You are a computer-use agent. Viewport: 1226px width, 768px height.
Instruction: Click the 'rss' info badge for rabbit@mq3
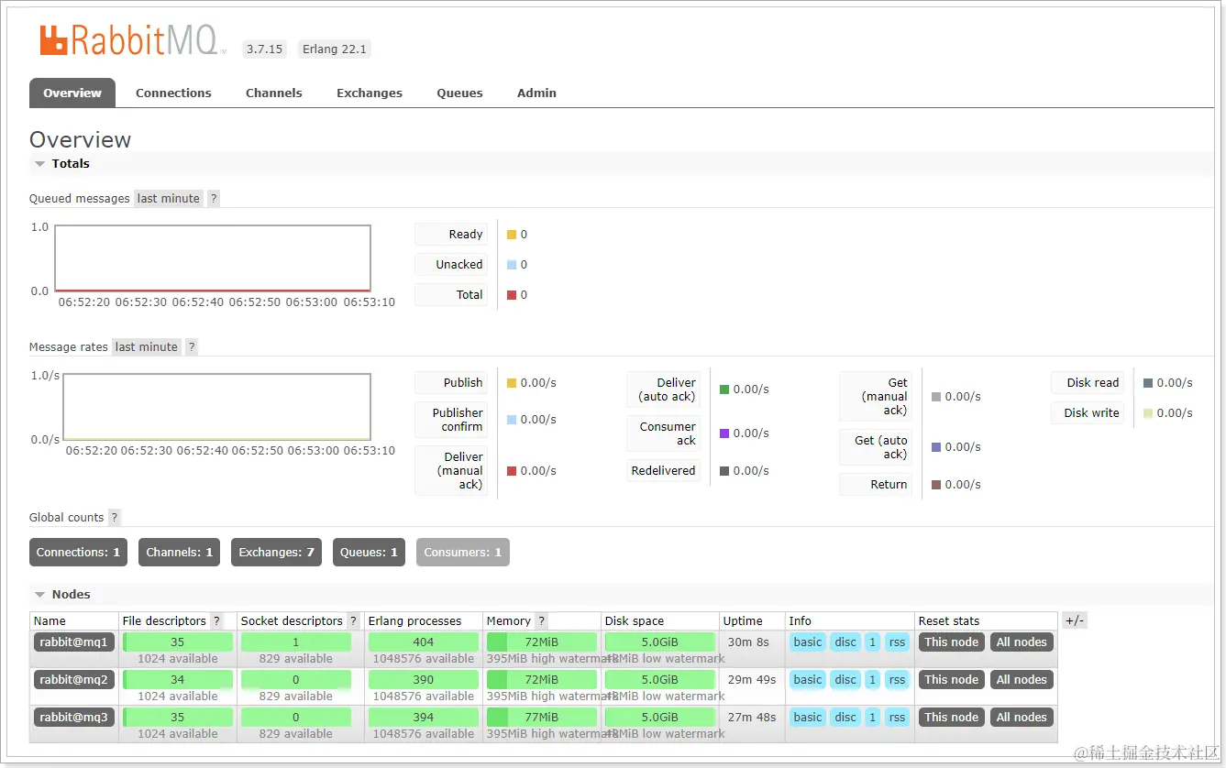[897, 717]
